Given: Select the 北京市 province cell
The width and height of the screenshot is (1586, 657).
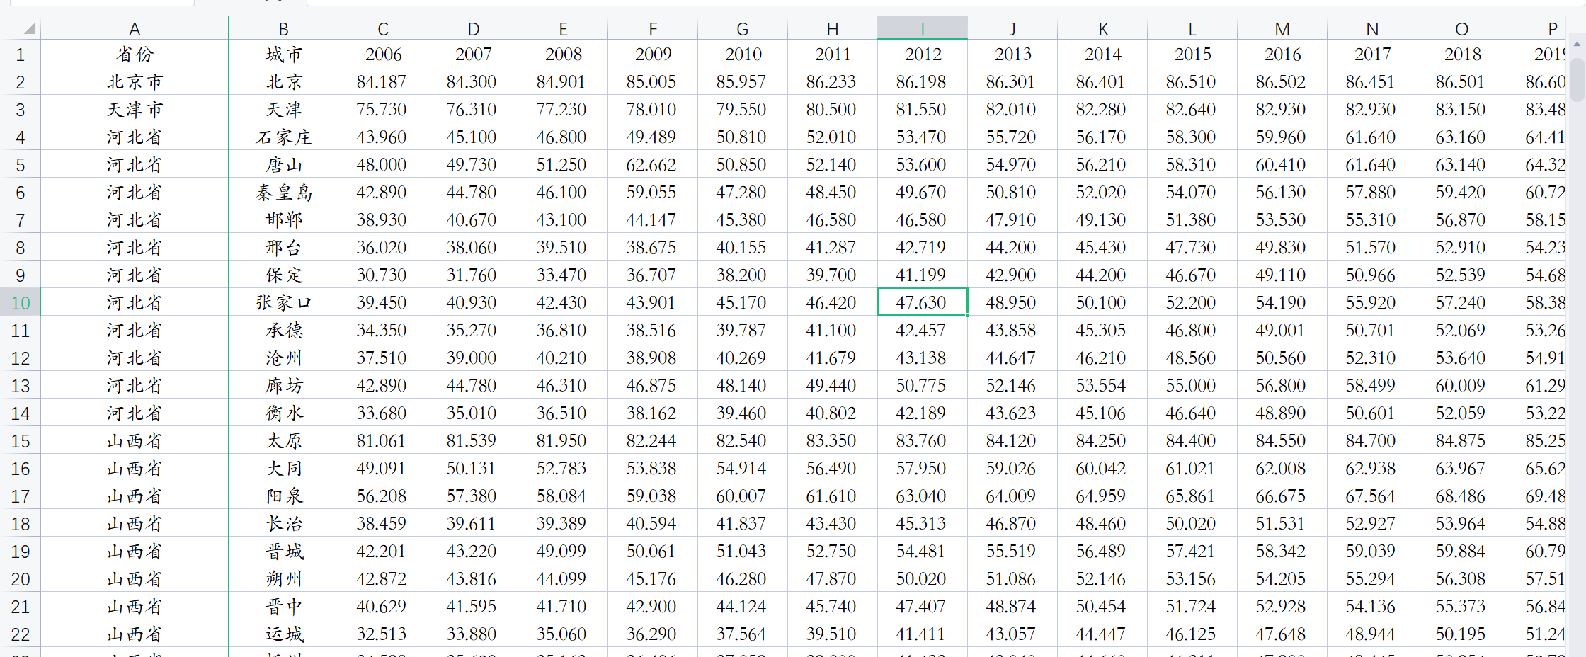Looking at the screenshot, I should click(x=135, y=82).
